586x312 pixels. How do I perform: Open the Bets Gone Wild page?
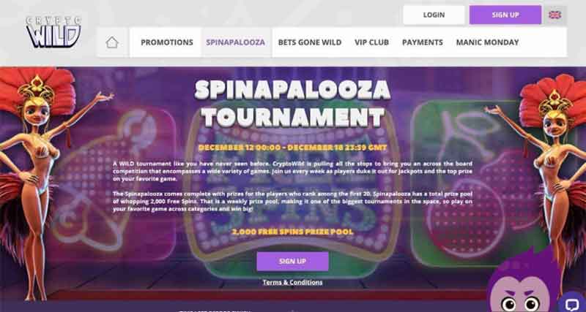point(310,42)
